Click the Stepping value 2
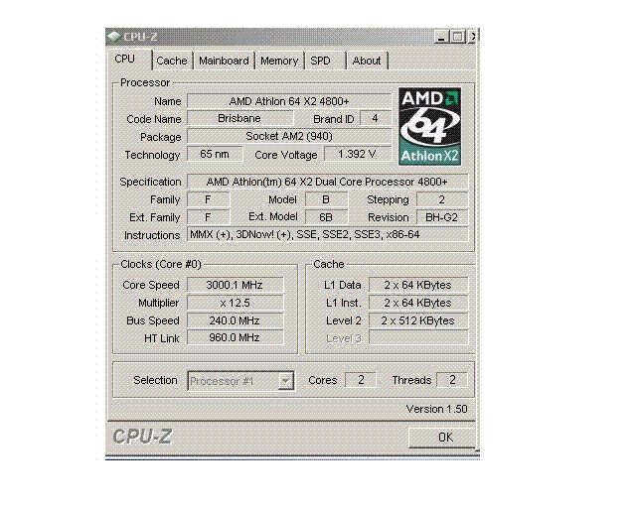Viewport: 636px width, 508px height. 441,199
